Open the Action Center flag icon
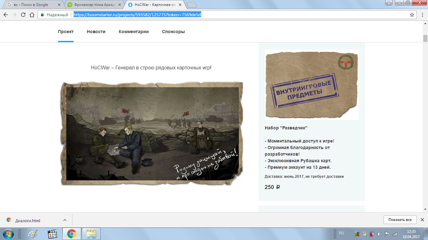This screenshot has width=428, height=240. click(x=387, y=234)
